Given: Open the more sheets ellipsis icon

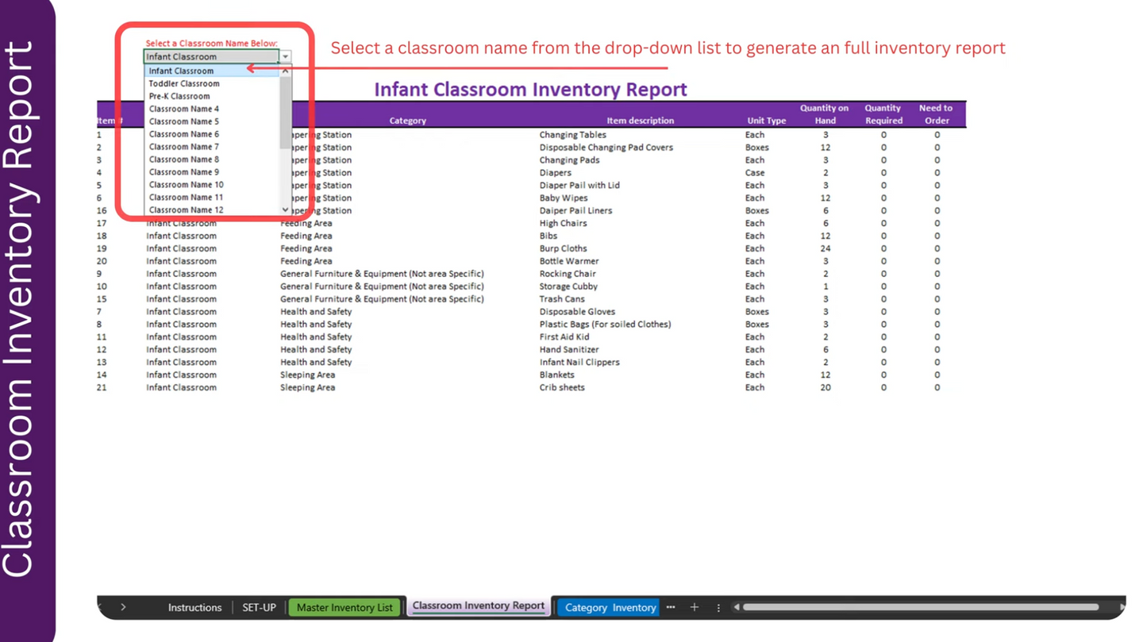Looking at the screenshot, I should (671, 607).
